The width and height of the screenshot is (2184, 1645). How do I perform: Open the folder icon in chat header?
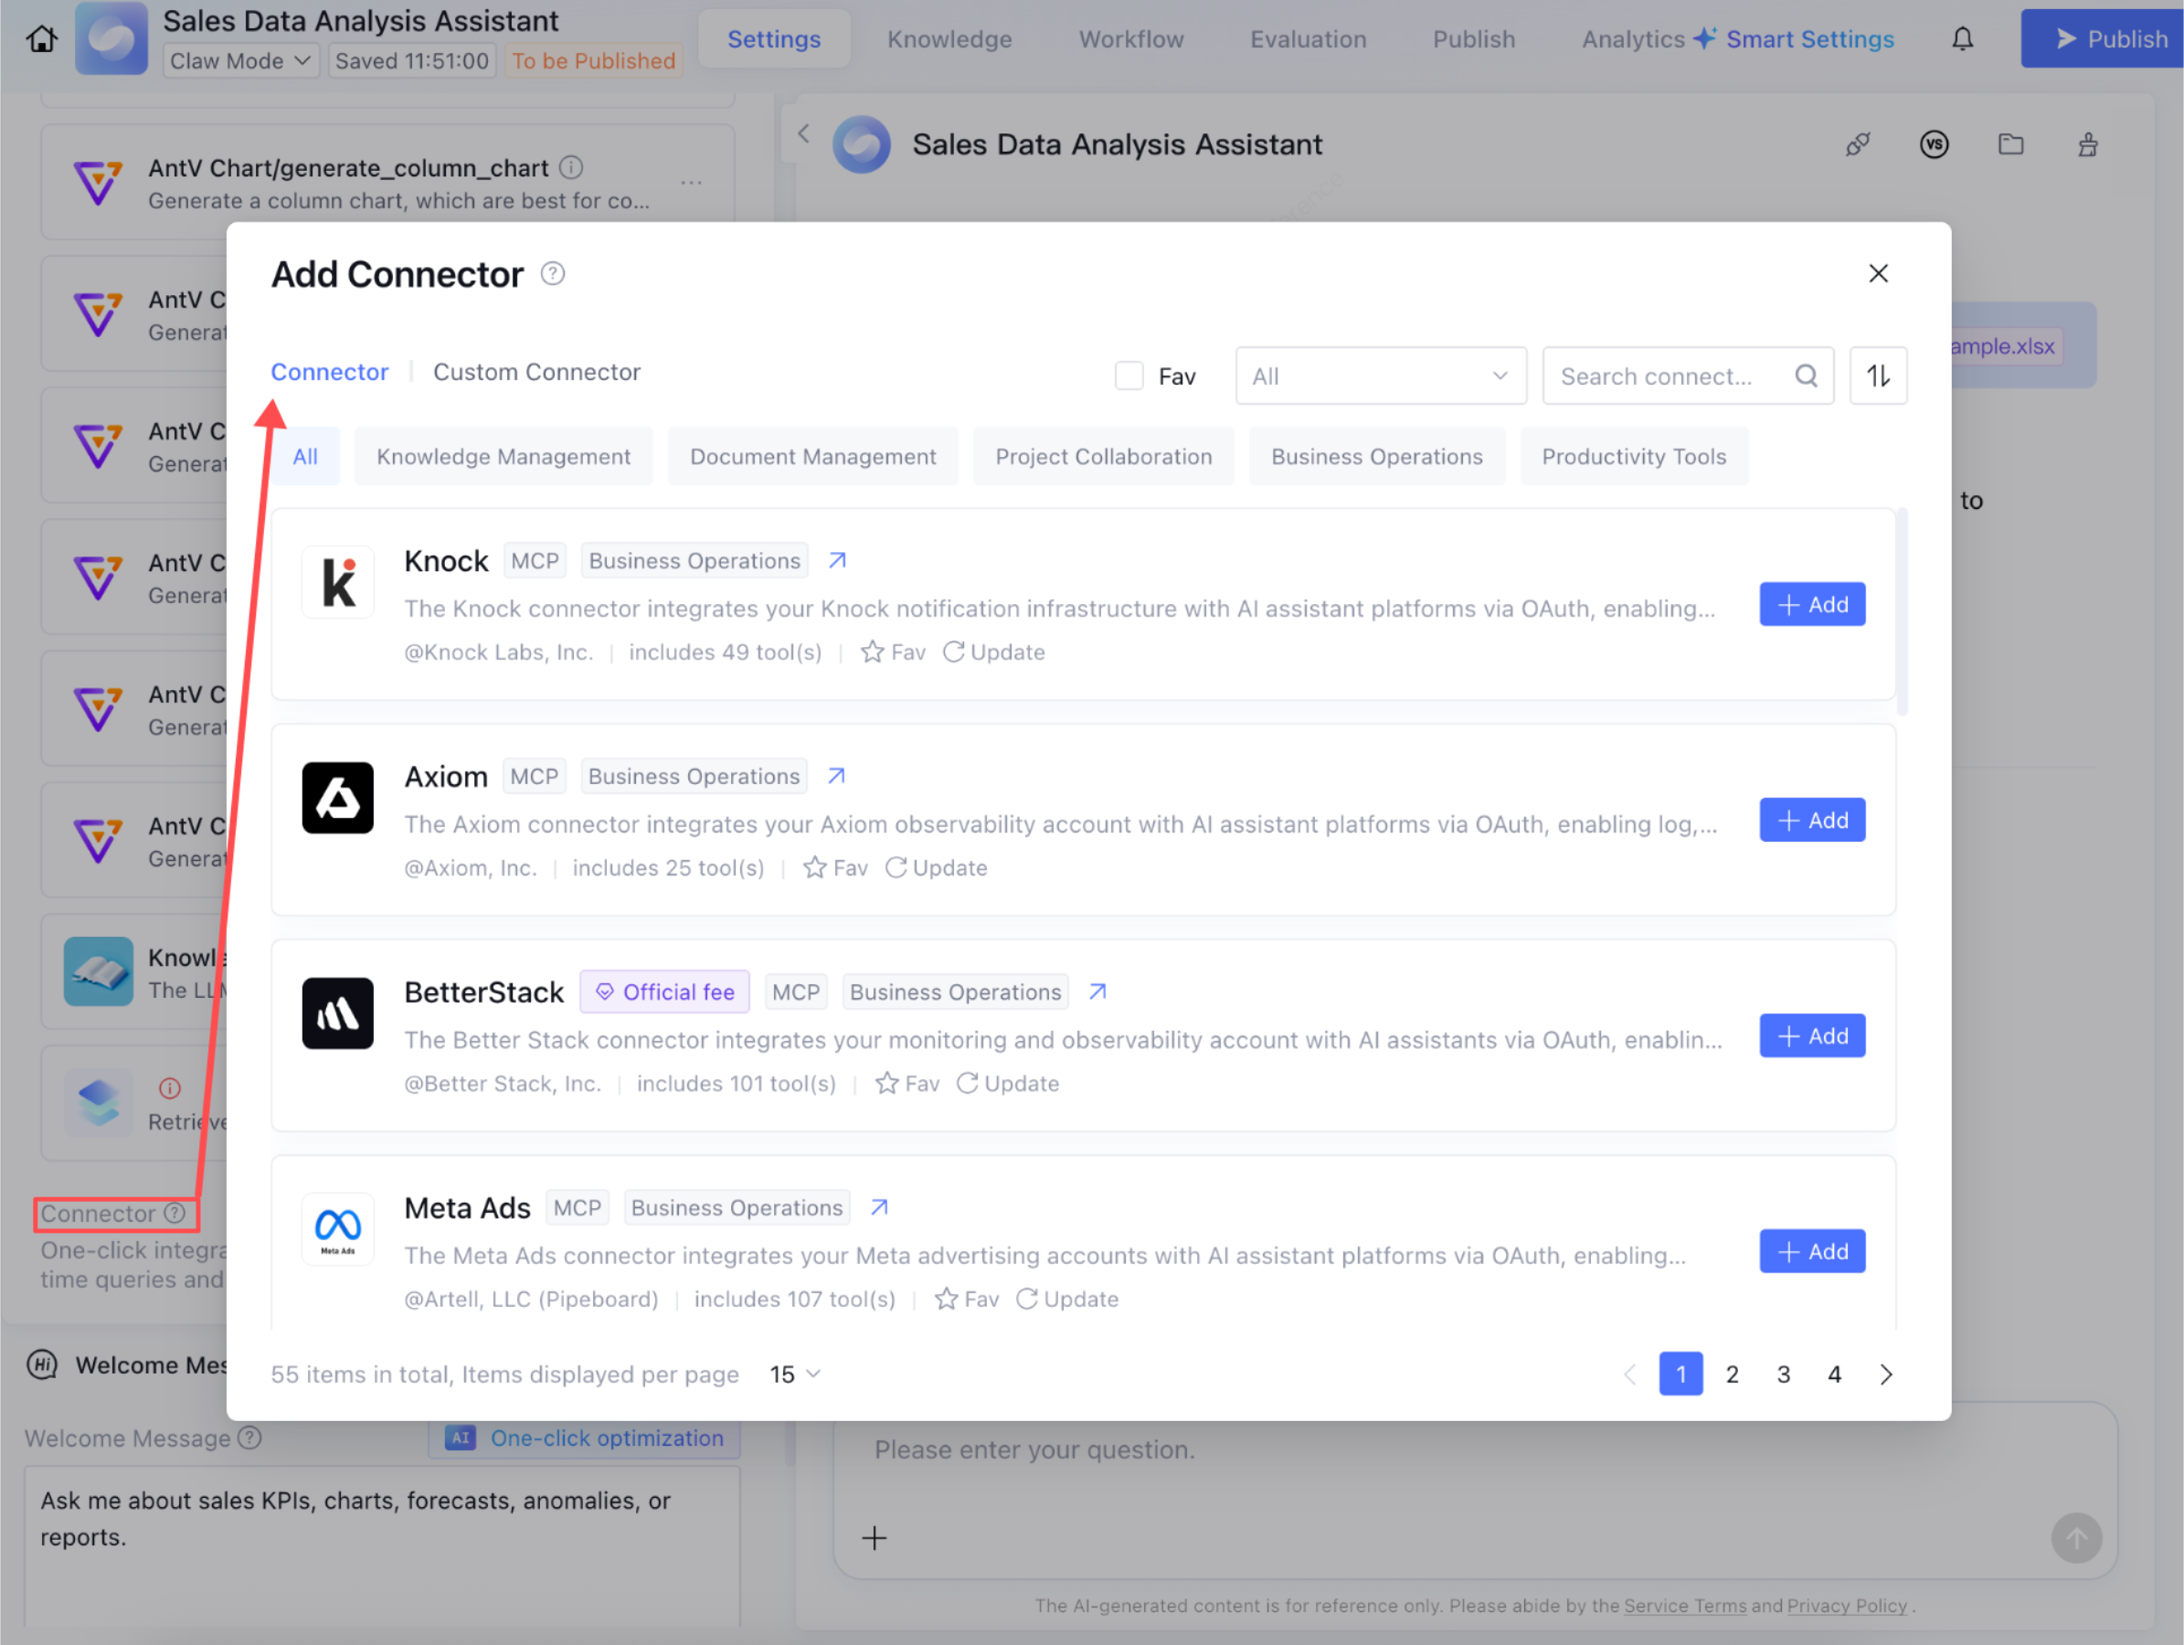[2010, 145]
